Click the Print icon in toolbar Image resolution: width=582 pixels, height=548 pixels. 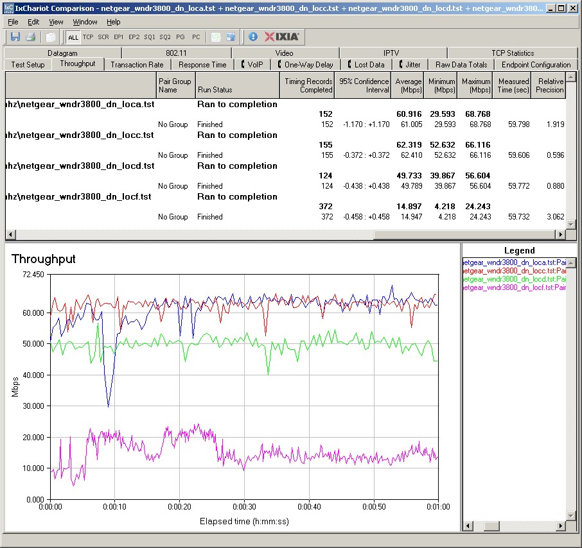30,37
